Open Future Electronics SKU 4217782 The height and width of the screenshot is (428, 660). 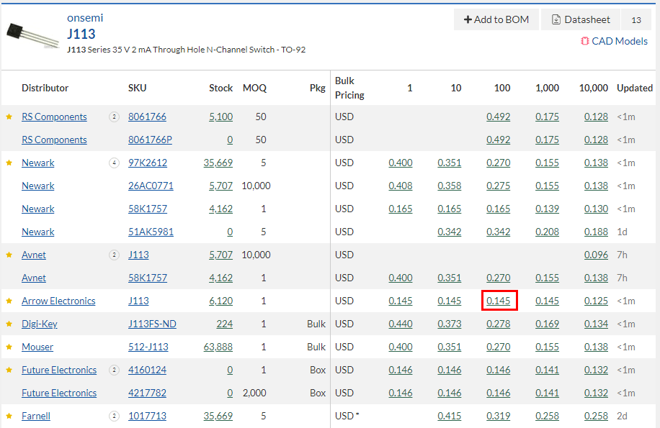[x=147, y=393]
